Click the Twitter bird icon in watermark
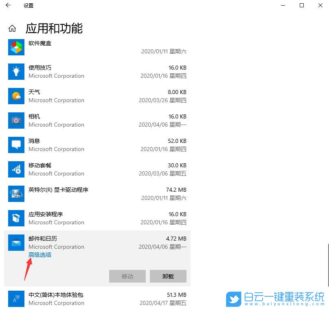The width and height of the screenshot is (329, 309). 233,296
